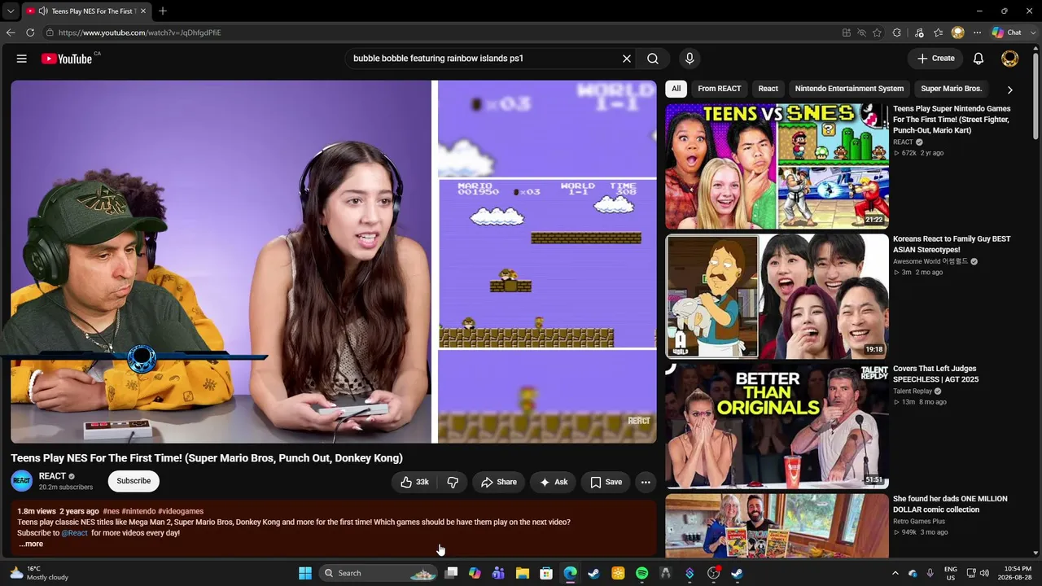Select the From REACT filter chip
This screenshot has width=1042, height=586.
(720, 89)
